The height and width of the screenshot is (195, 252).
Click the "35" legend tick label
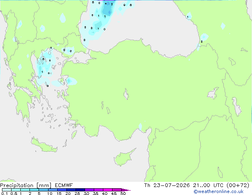coord(95,193)
